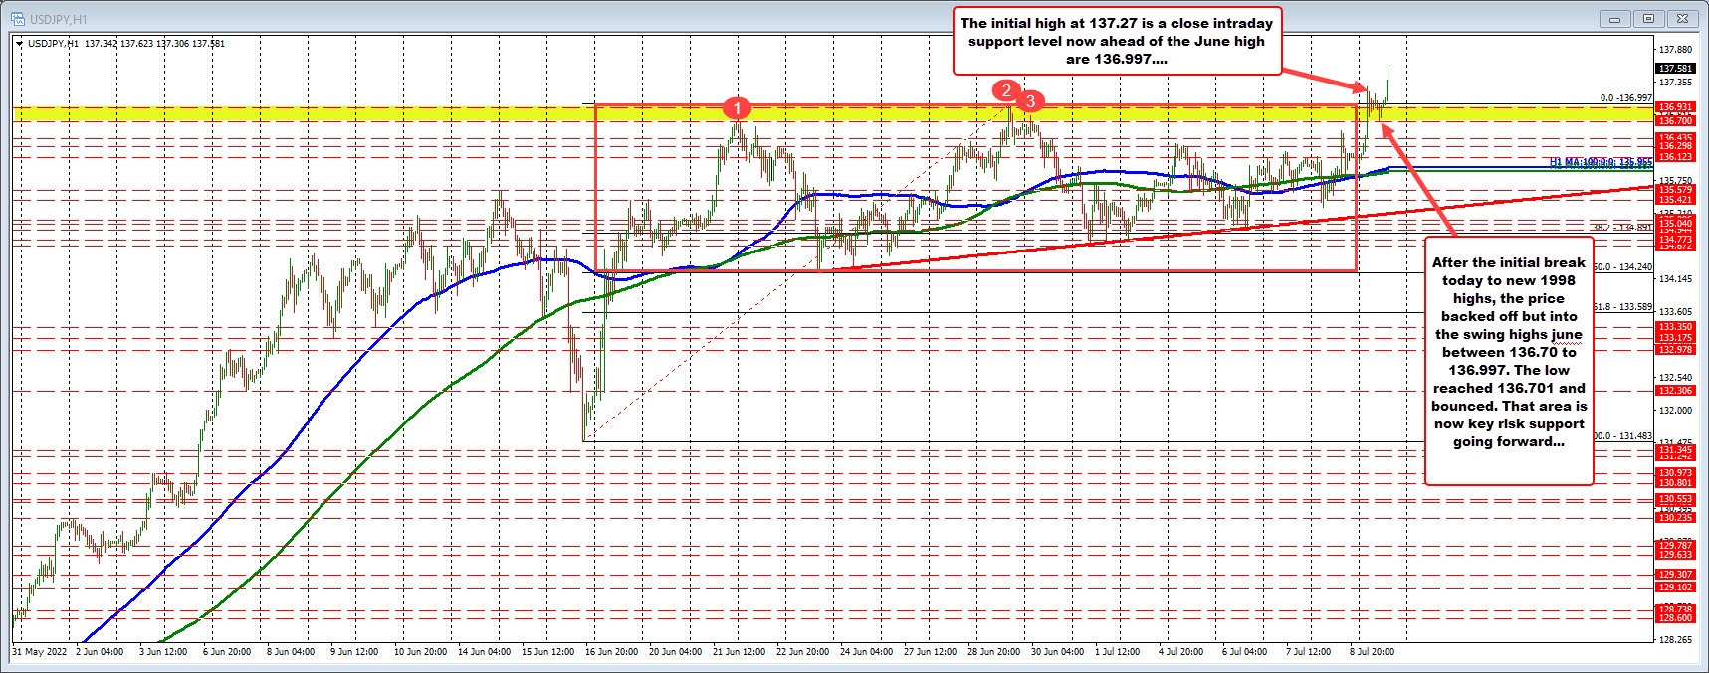Viewport: 1709px width, 673px height.
Task: Click the red 136.931 price level label
Action: 1673,106
